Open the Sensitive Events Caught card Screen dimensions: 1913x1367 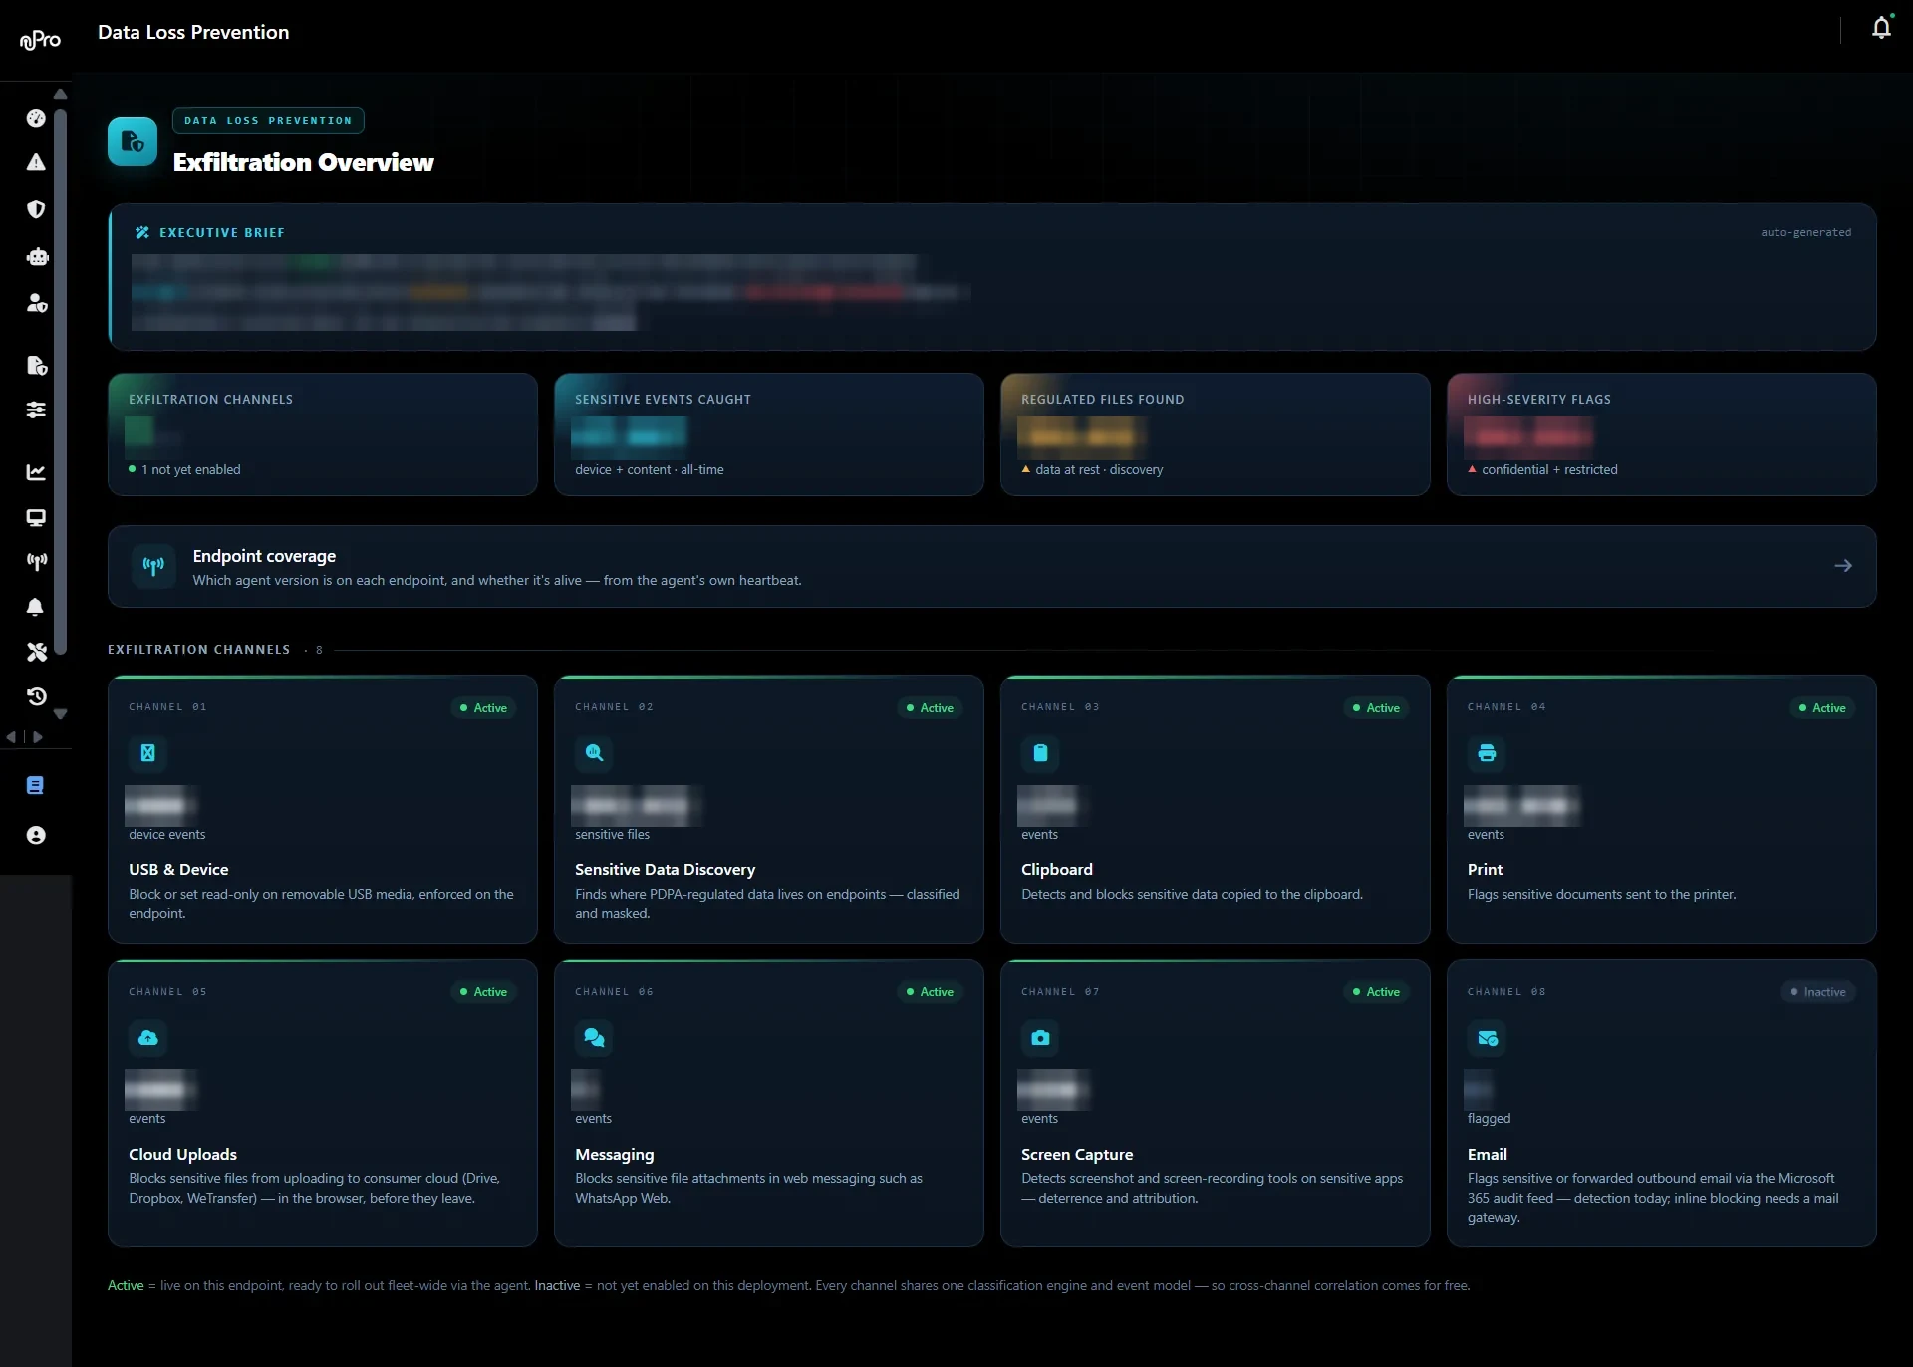click(768, 434)
